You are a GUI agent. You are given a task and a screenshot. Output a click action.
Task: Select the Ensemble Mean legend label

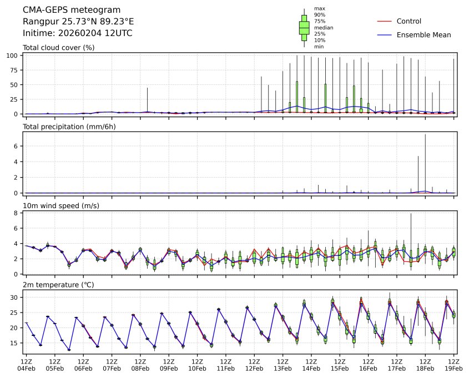click(423, 35)
